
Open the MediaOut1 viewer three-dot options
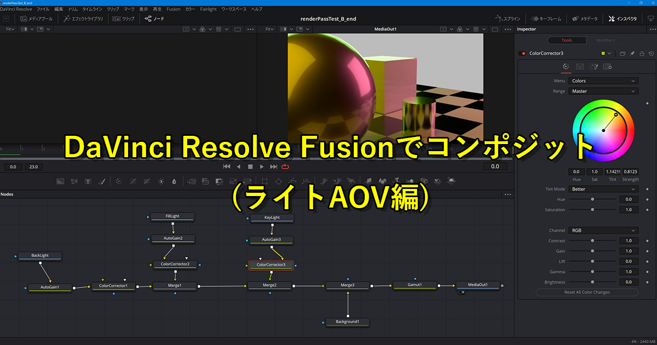tap(508, 29)
